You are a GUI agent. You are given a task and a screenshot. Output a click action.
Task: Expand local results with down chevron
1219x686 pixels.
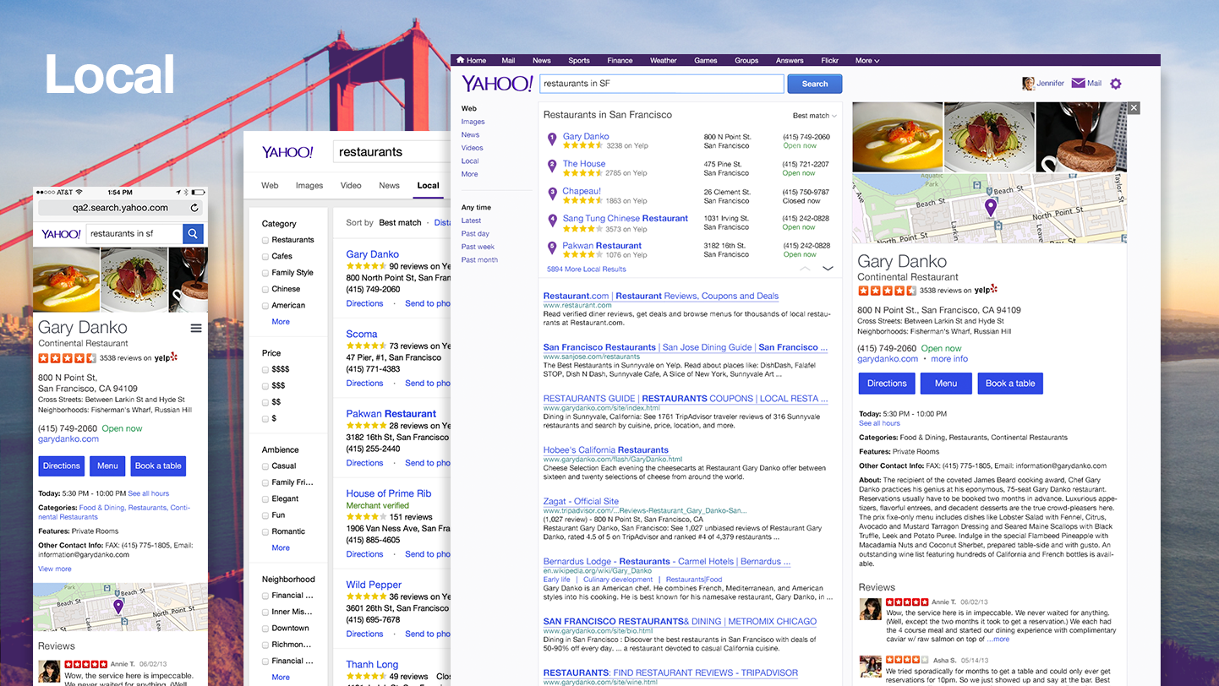(x=828, y=269)
